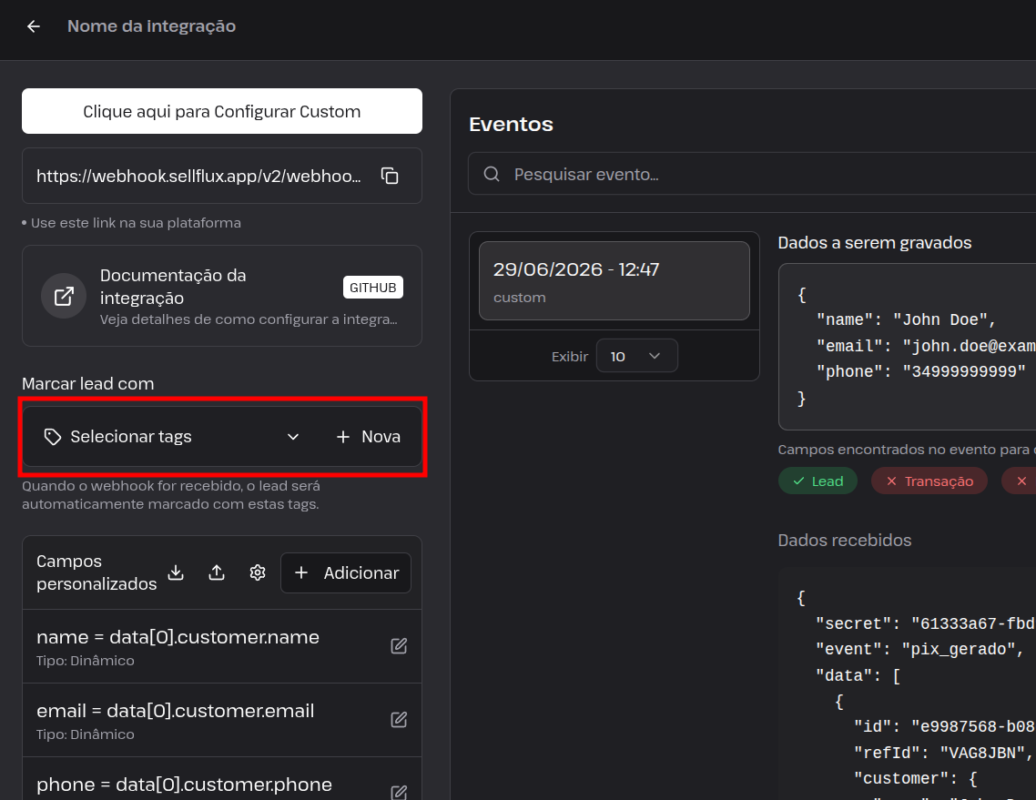
Task: Edit the email custom field
Action: (399, 719)
